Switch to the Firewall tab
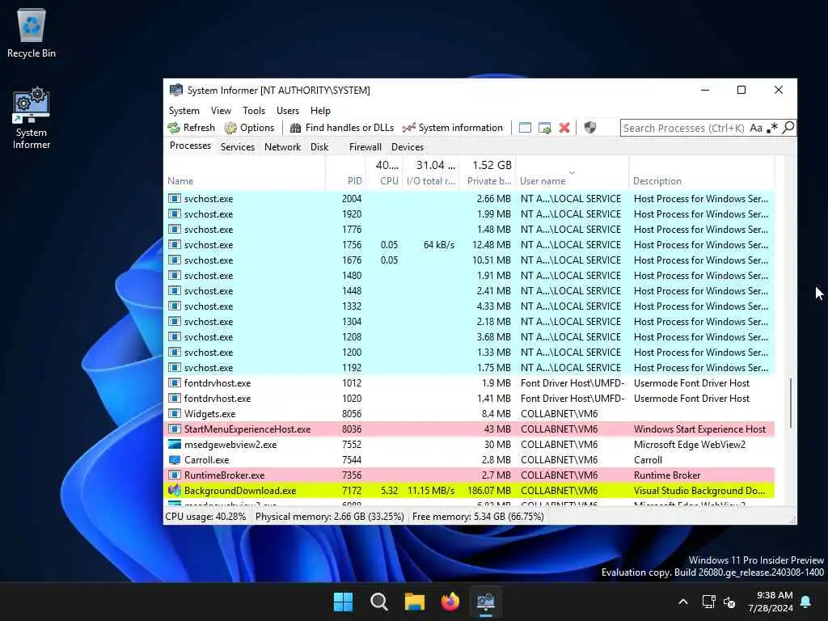The height and width of the screenshot is (621, 828). coord(365,147)
